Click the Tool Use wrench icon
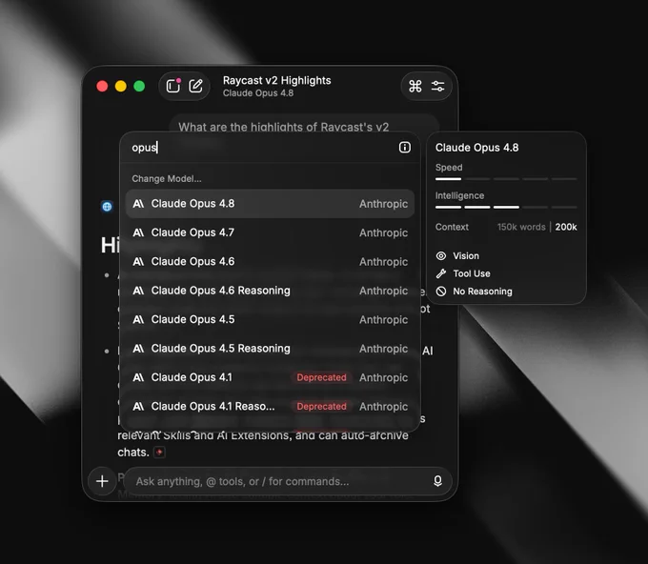 coord(441,273)
